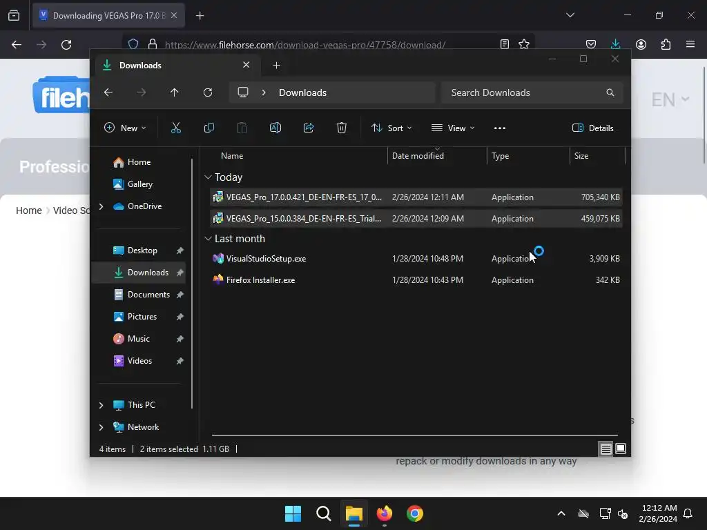Open taskbar Search
Image resolution: width=707 pixels, height=530 pixels.
(324, 513)
